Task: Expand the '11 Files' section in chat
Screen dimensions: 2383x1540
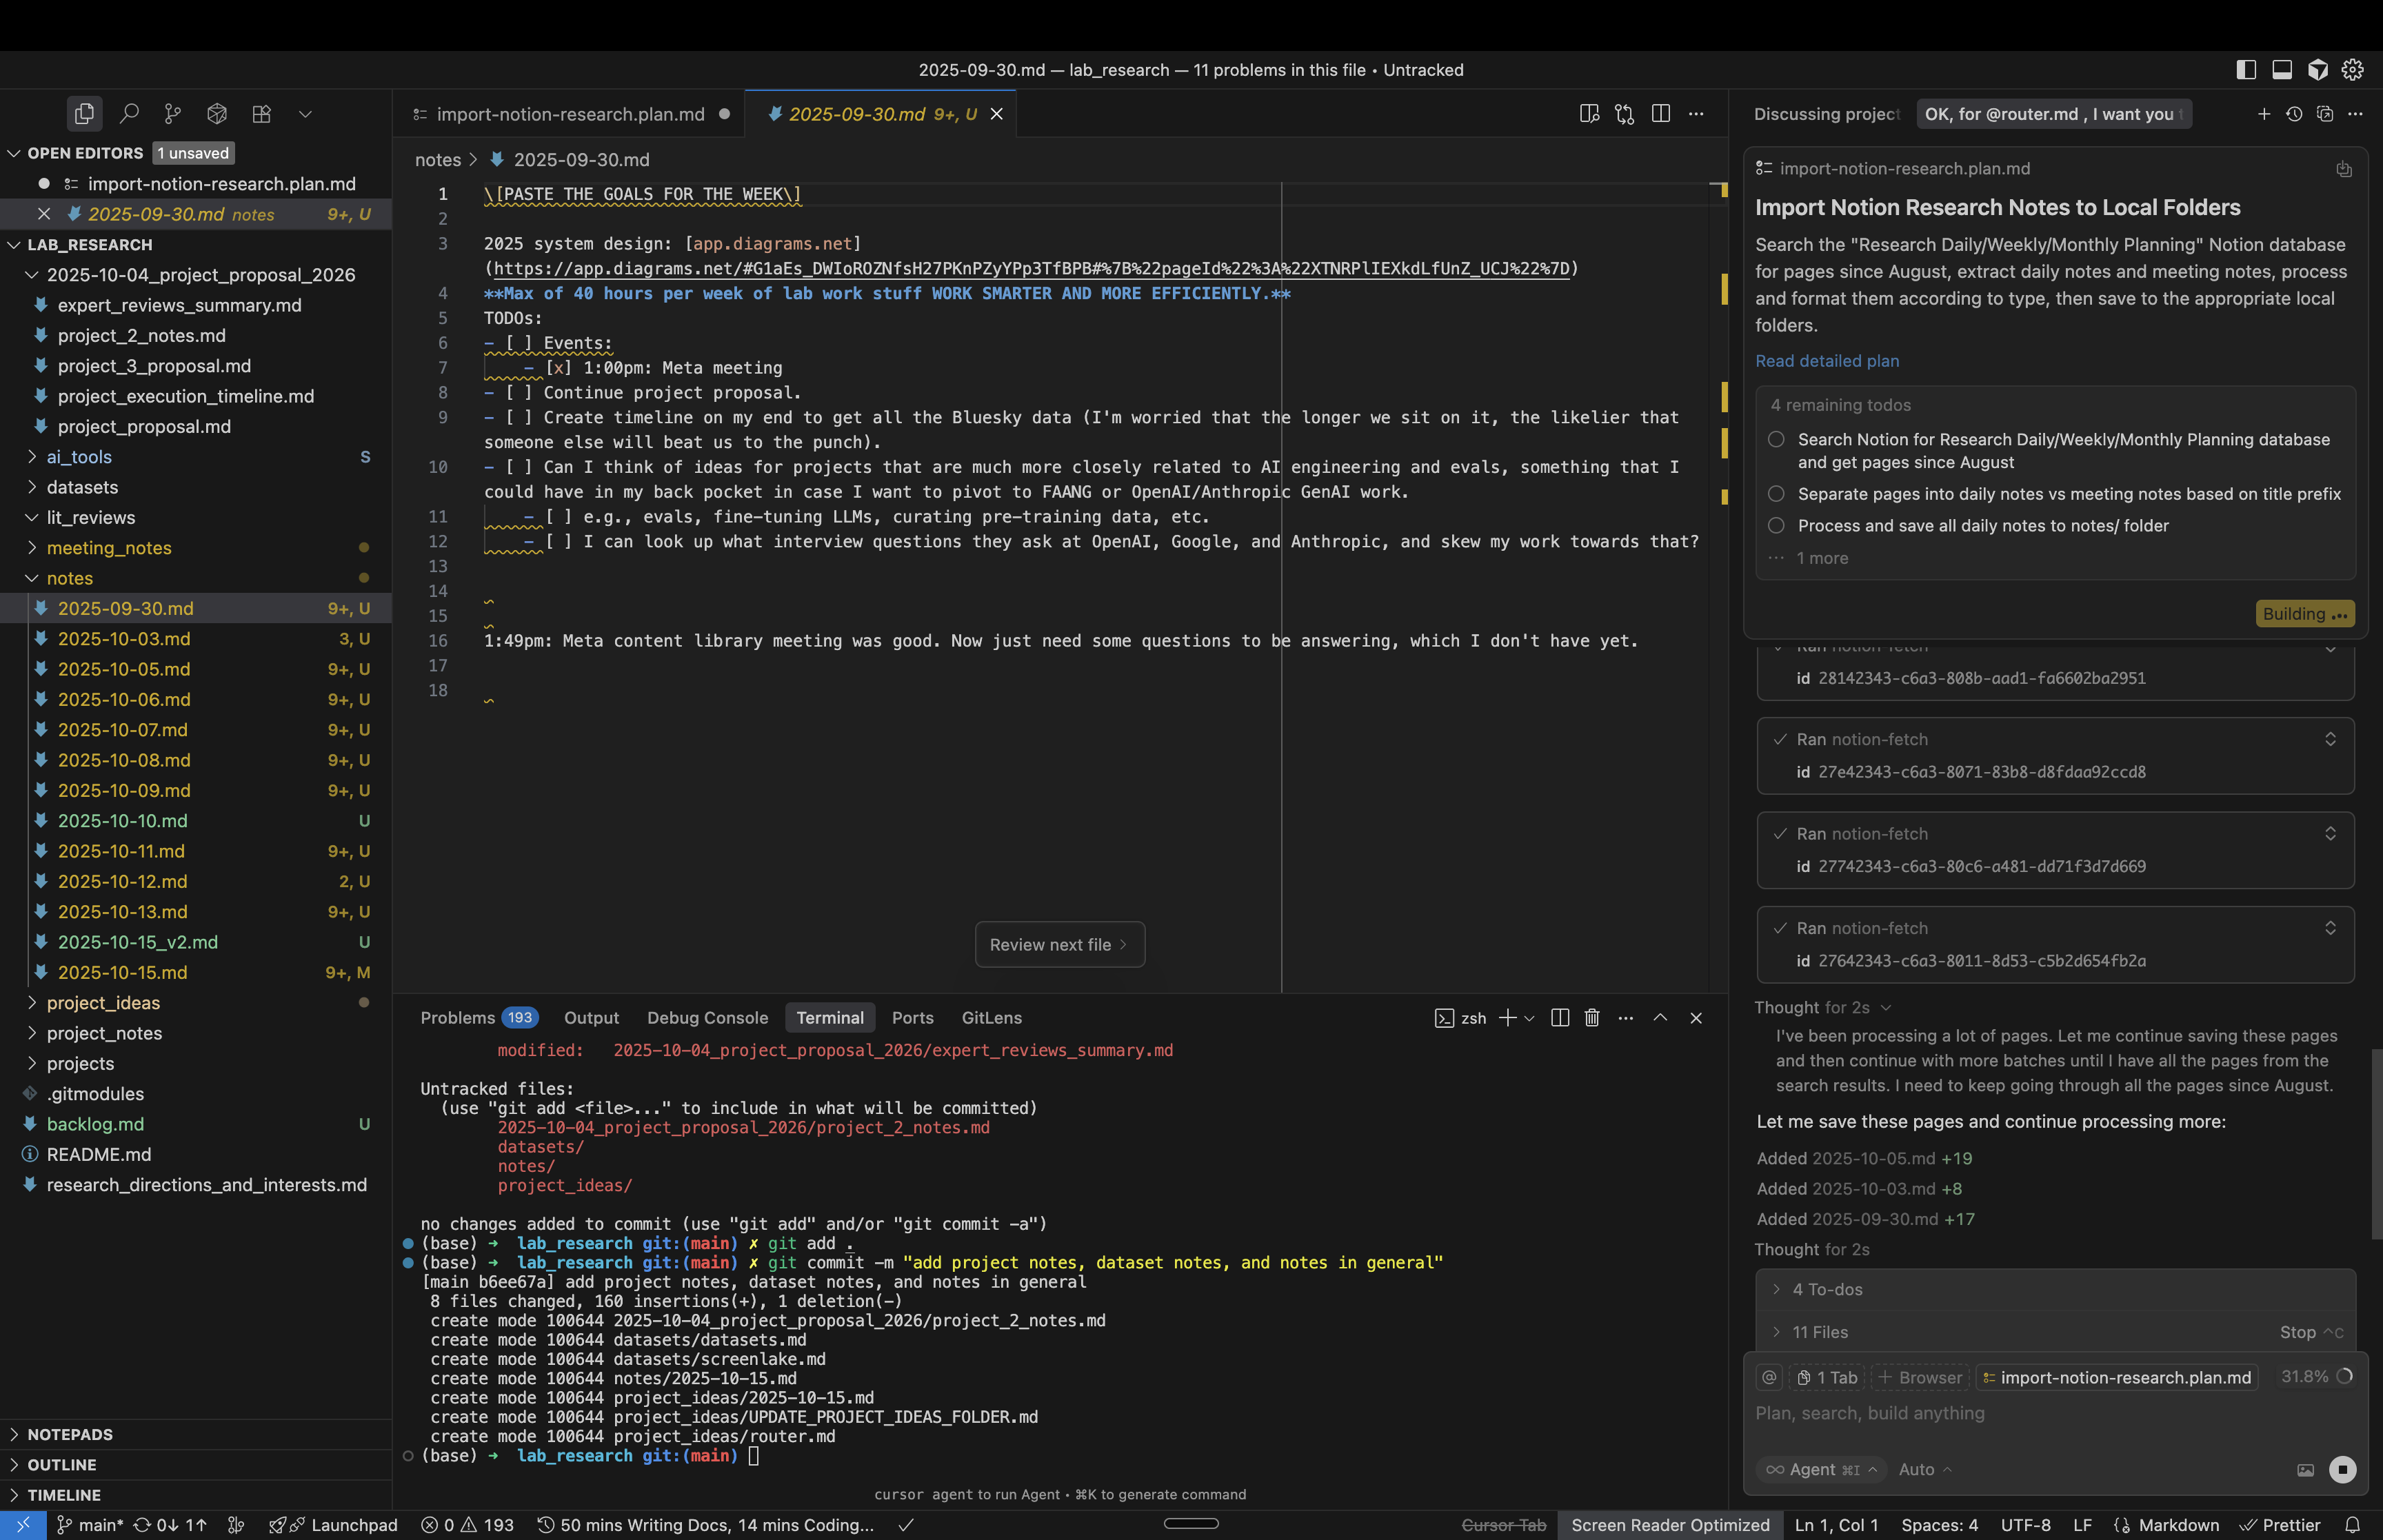Action: [x=1820, y=1332]
